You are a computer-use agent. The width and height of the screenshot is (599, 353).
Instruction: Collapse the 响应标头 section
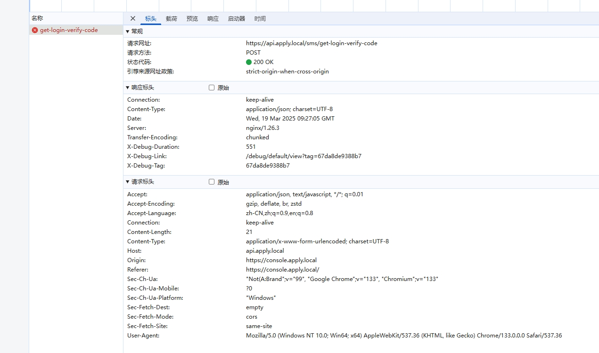point(128,88)
